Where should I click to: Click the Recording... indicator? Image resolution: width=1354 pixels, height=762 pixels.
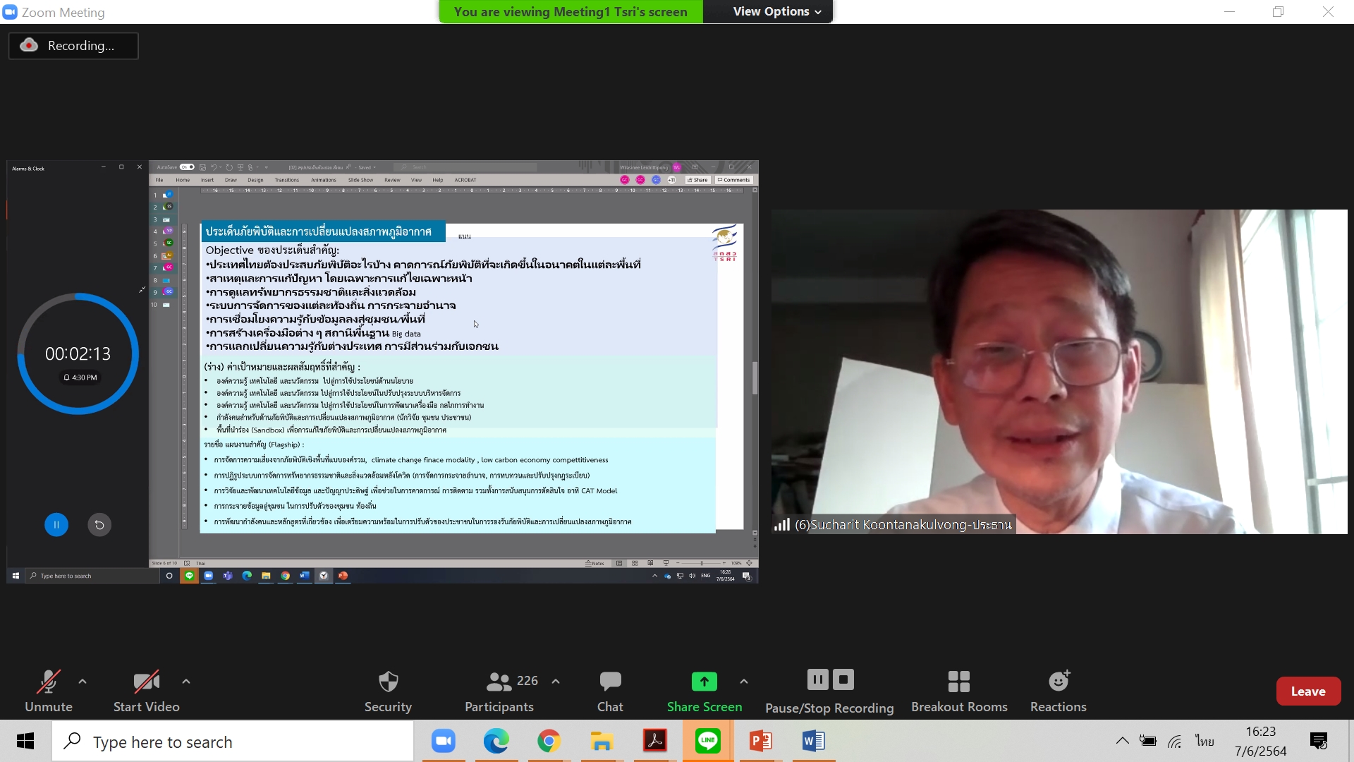(73, 46)
